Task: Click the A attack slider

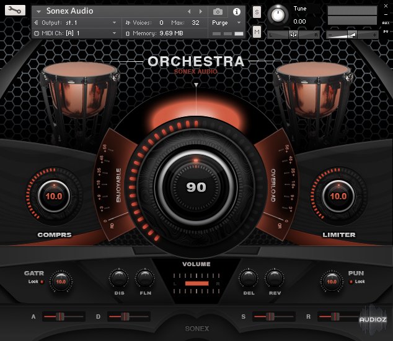Action: coord(64,316)
